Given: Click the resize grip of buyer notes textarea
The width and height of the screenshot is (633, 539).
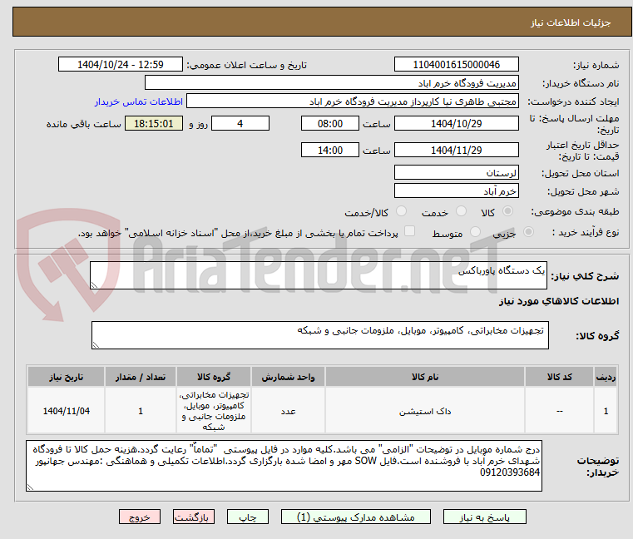Looking at the screenshot, I should tap(30, 487).
